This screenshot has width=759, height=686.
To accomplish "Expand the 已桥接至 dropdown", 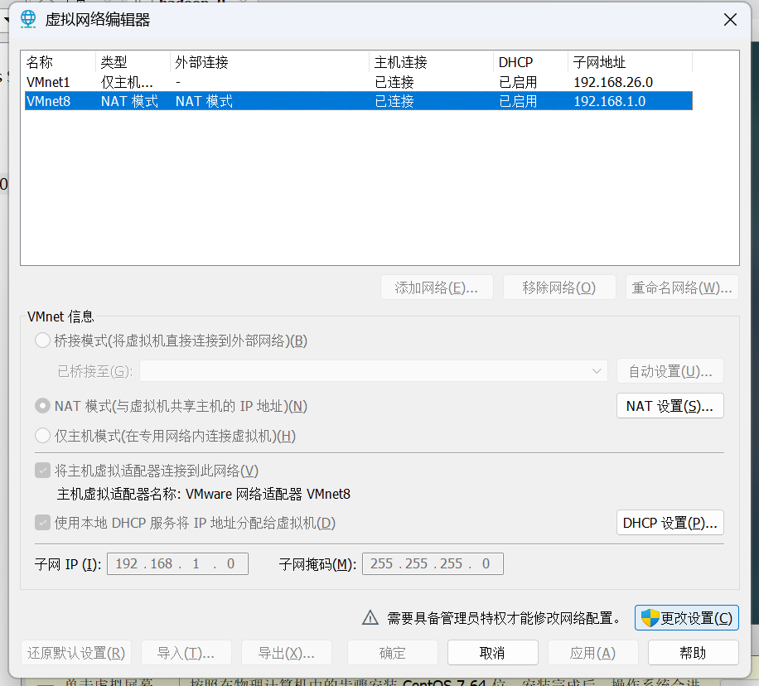I will click(x=373, y=371).
